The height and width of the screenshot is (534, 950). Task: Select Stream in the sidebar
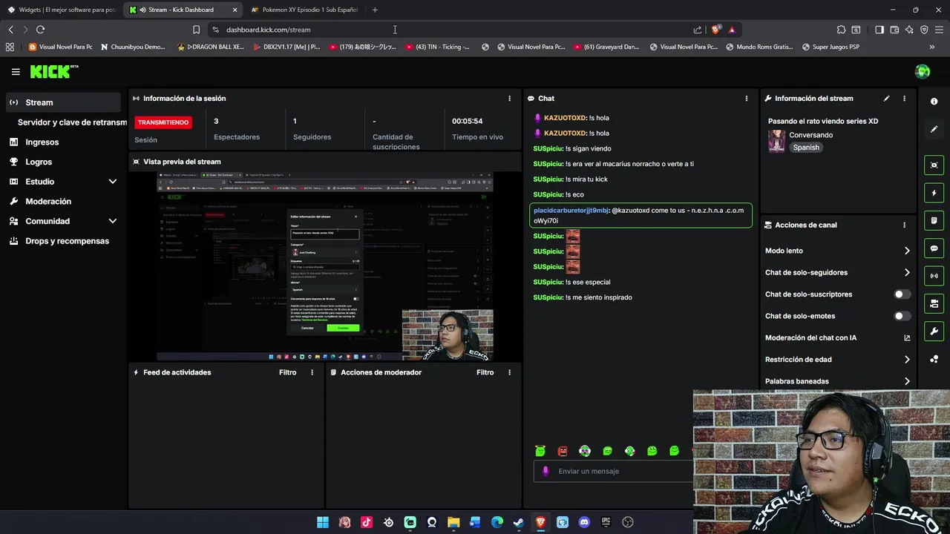click(x=63, y=102)
